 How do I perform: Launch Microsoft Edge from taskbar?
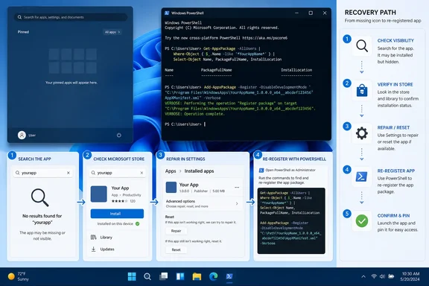(x=213, y=276)
